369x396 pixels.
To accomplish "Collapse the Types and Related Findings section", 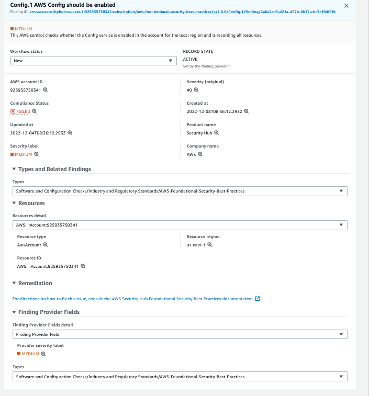I will pyautogui.click(x=14, y=169).
